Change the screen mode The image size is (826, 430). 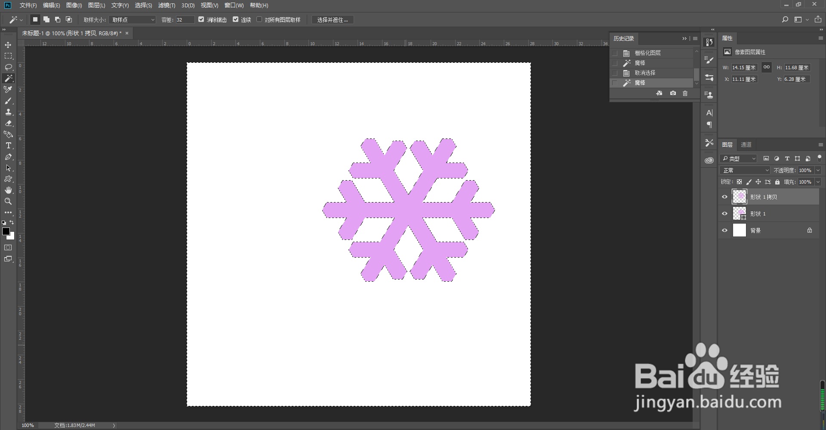point(8,259)
